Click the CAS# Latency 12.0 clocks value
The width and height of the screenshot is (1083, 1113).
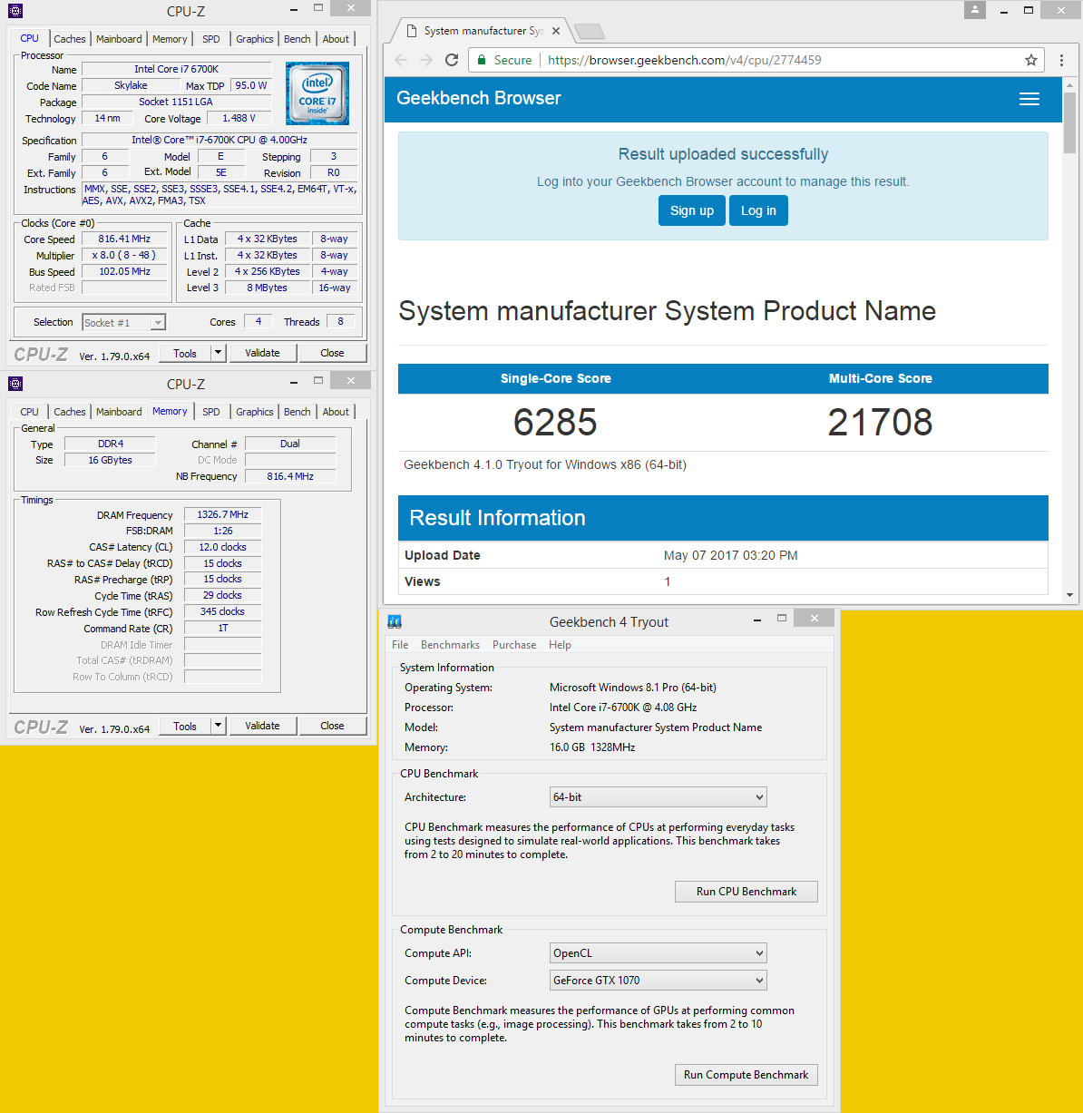pos(222,547)
